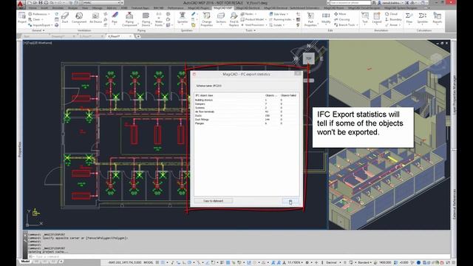Switch to the MagiCAD Circuit Designer tab
Screen dimensions: 473x266
click(365, 8)
